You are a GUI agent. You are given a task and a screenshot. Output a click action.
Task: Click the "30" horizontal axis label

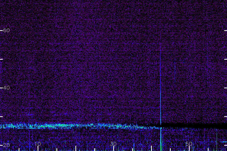coord(113,144)
